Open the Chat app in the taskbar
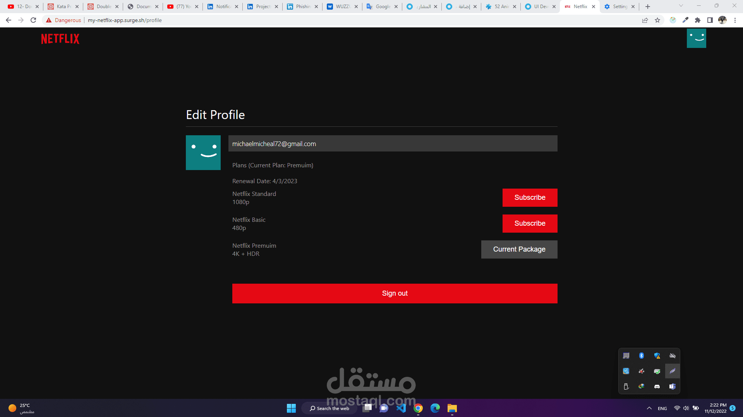743x417 pixels. (x=384, y=408)
